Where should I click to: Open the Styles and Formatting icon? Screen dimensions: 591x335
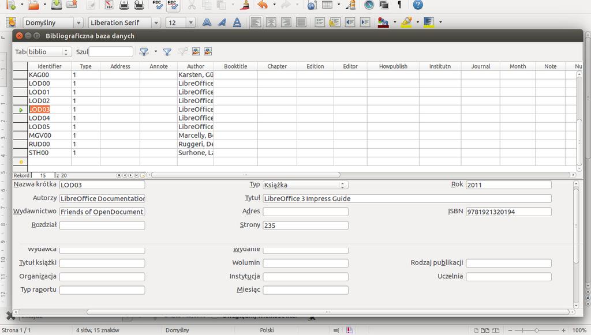[11, 22]
